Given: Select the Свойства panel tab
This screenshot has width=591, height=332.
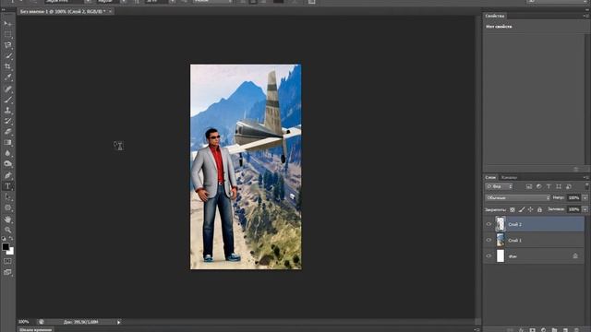Looking at the screenshot, I should click(x=495, y=16).
